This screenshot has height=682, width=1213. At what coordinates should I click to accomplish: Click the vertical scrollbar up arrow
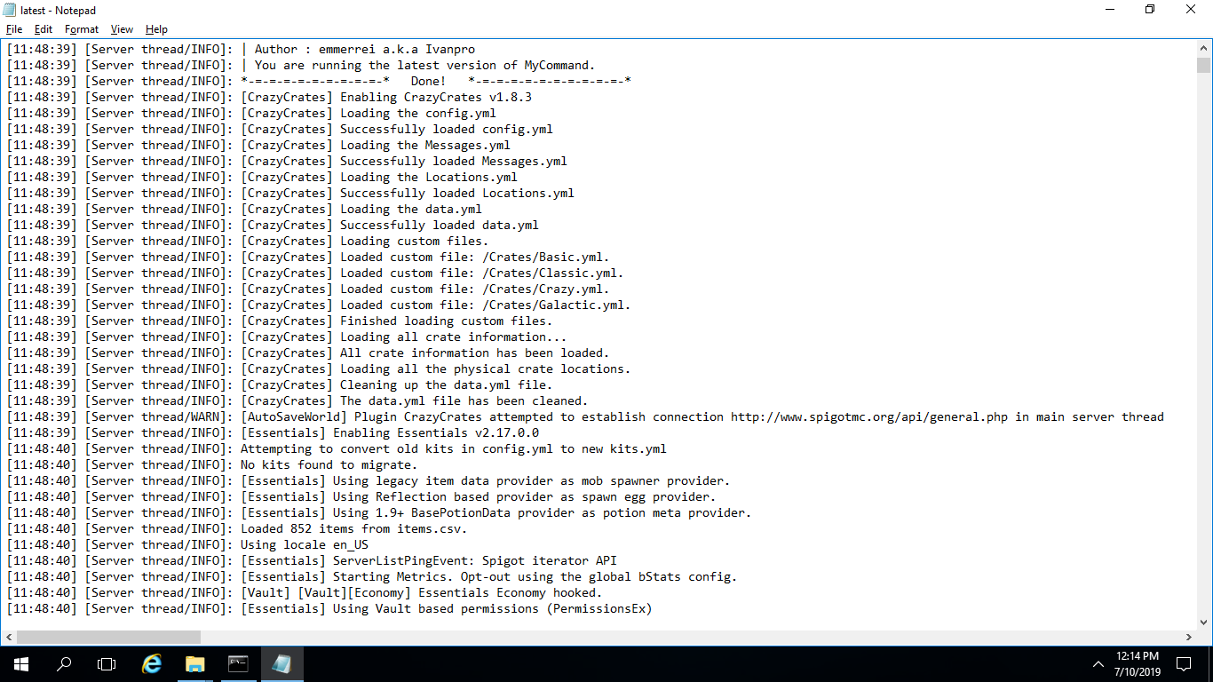tap(1203, 48)
